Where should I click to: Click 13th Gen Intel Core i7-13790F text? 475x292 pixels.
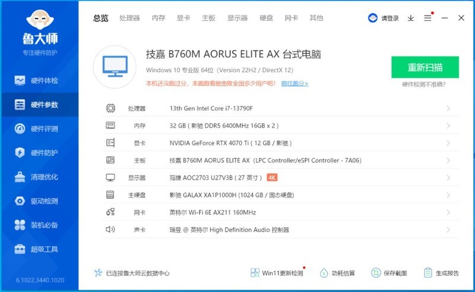coord(211,108)
